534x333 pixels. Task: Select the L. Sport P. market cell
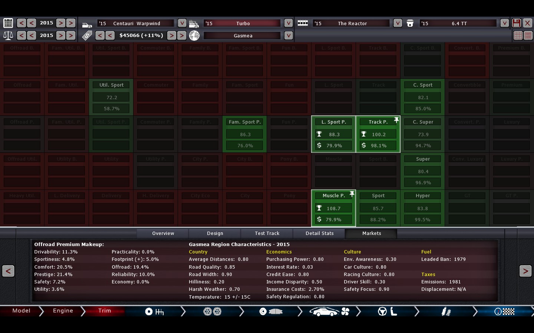click(334, 134)
